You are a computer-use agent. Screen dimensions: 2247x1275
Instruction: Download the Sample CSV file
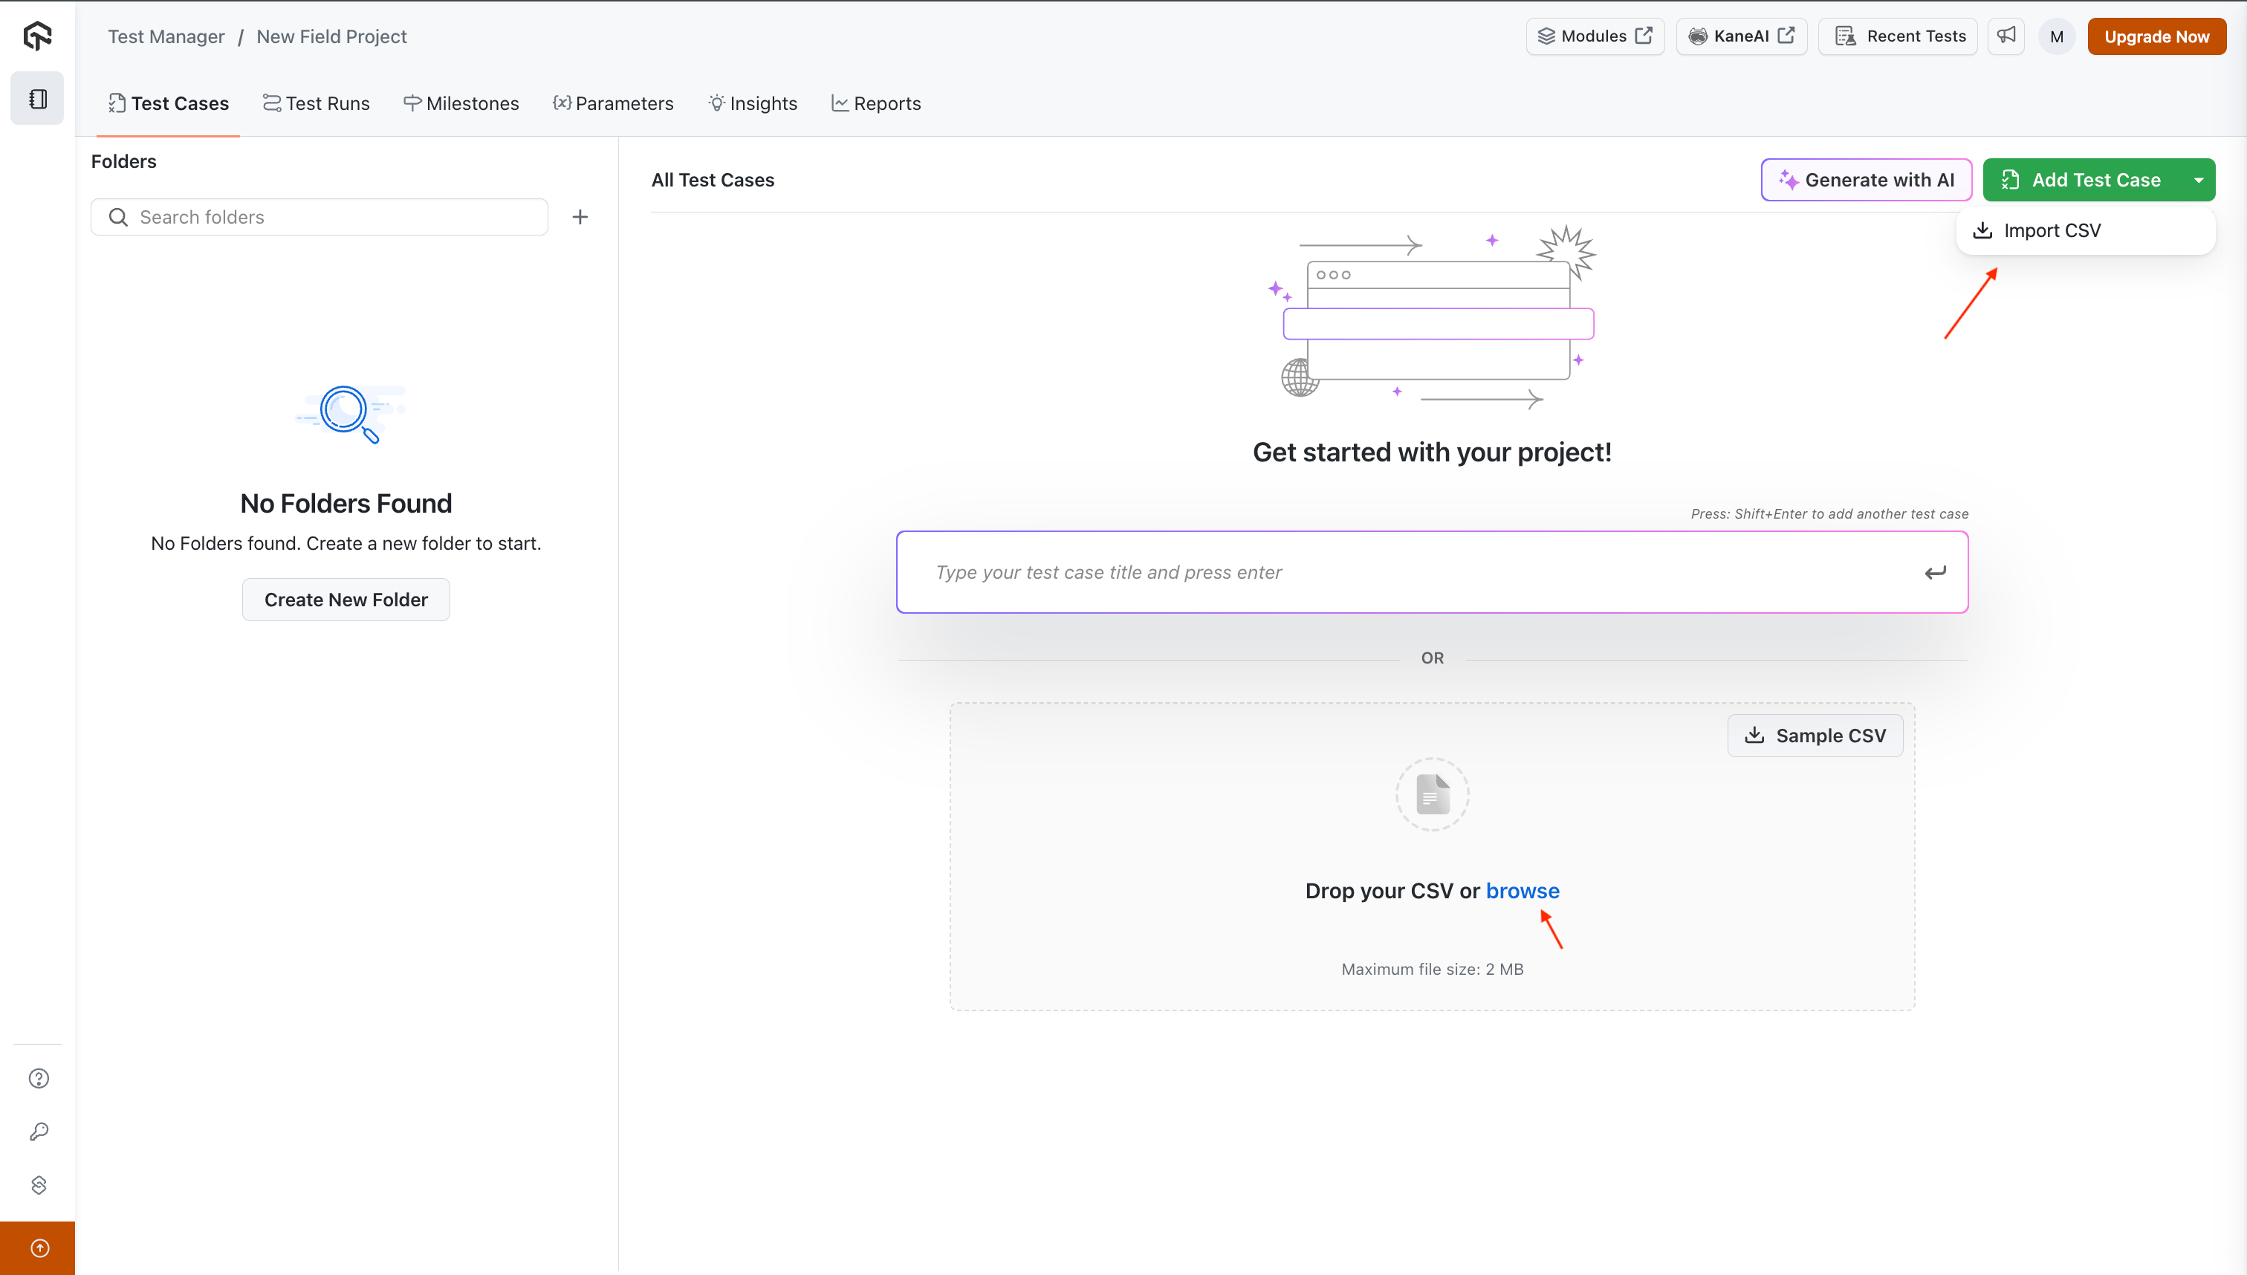tap(1815, 736)
